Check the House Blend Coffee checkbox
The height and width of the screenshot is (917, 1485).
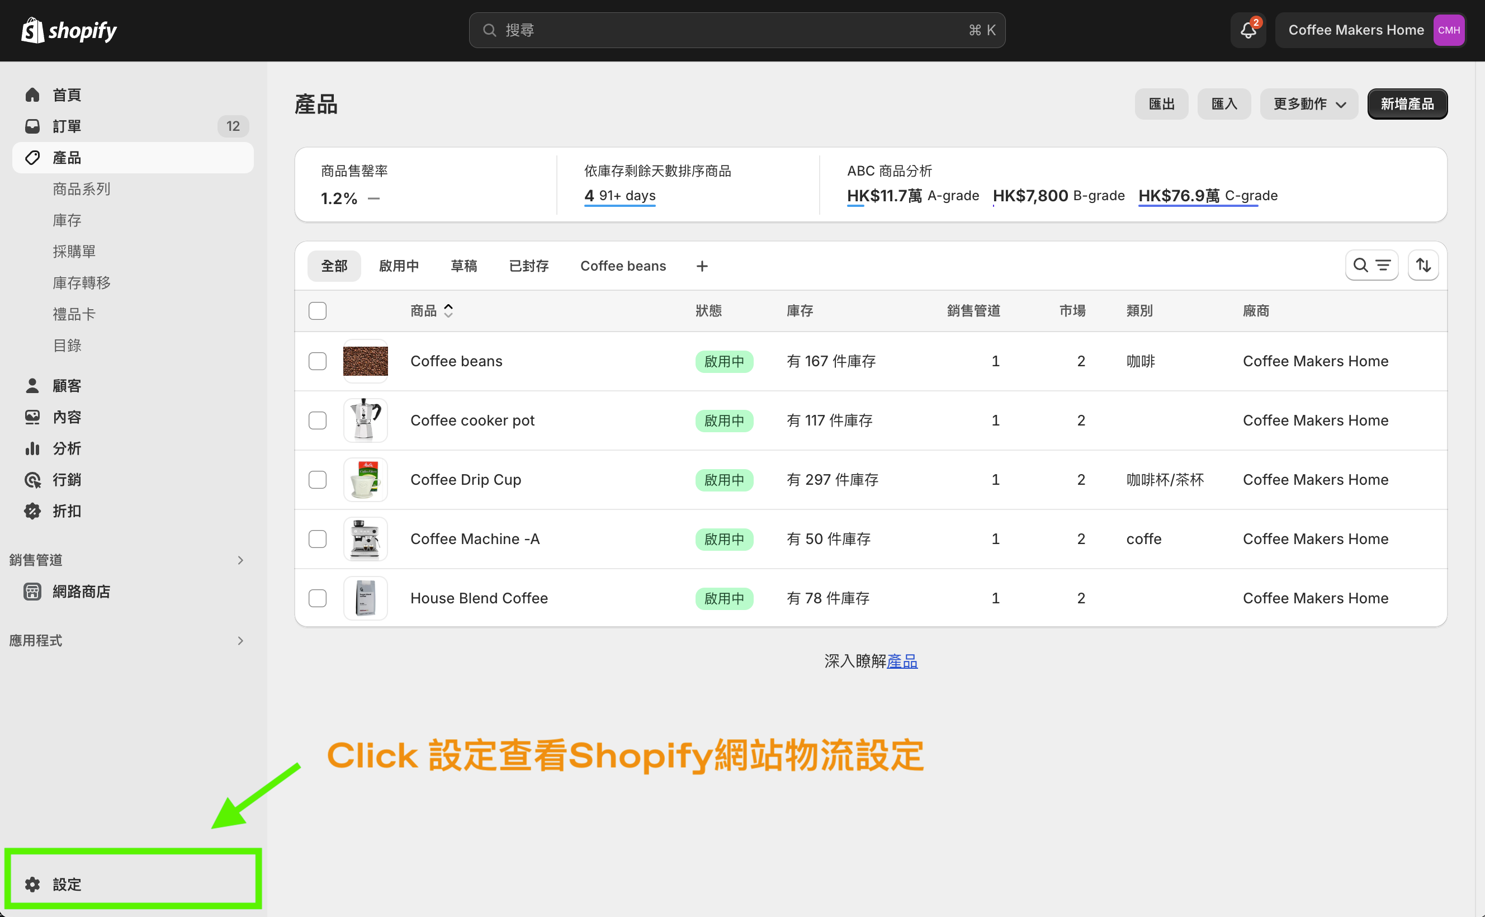(x=318, y=598)
